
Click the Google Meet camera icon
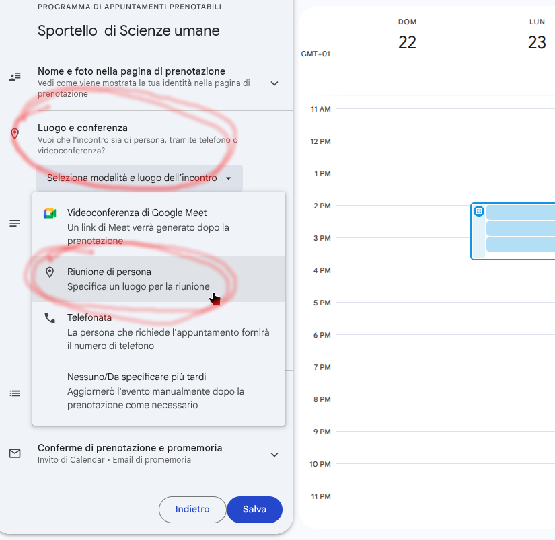pyautogui.click(x=50, y=213)
